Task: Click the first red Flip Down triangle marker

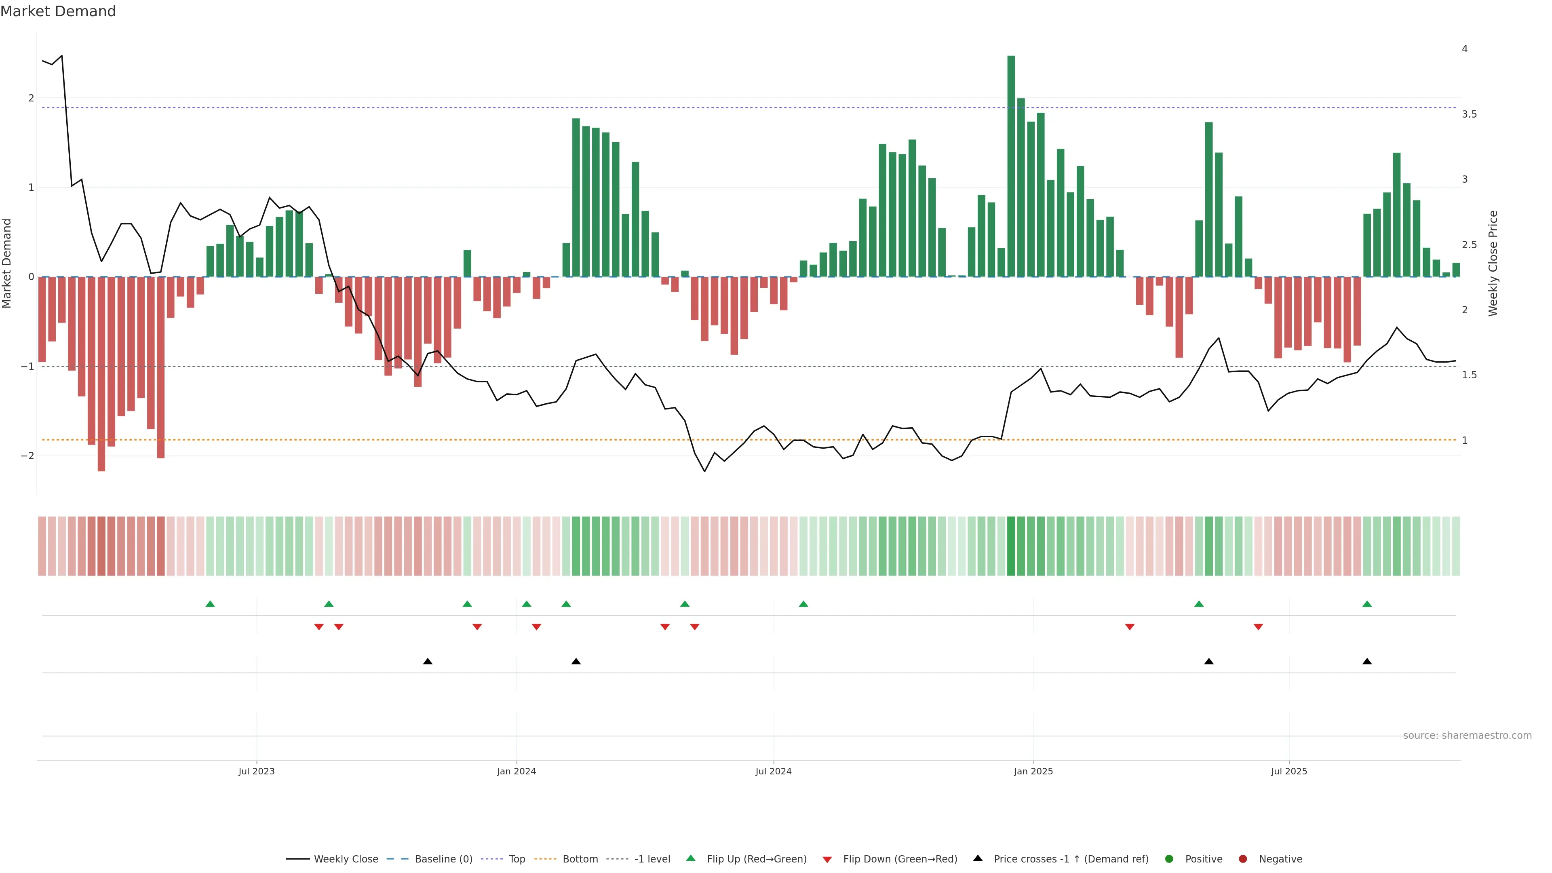Action: 319,627
